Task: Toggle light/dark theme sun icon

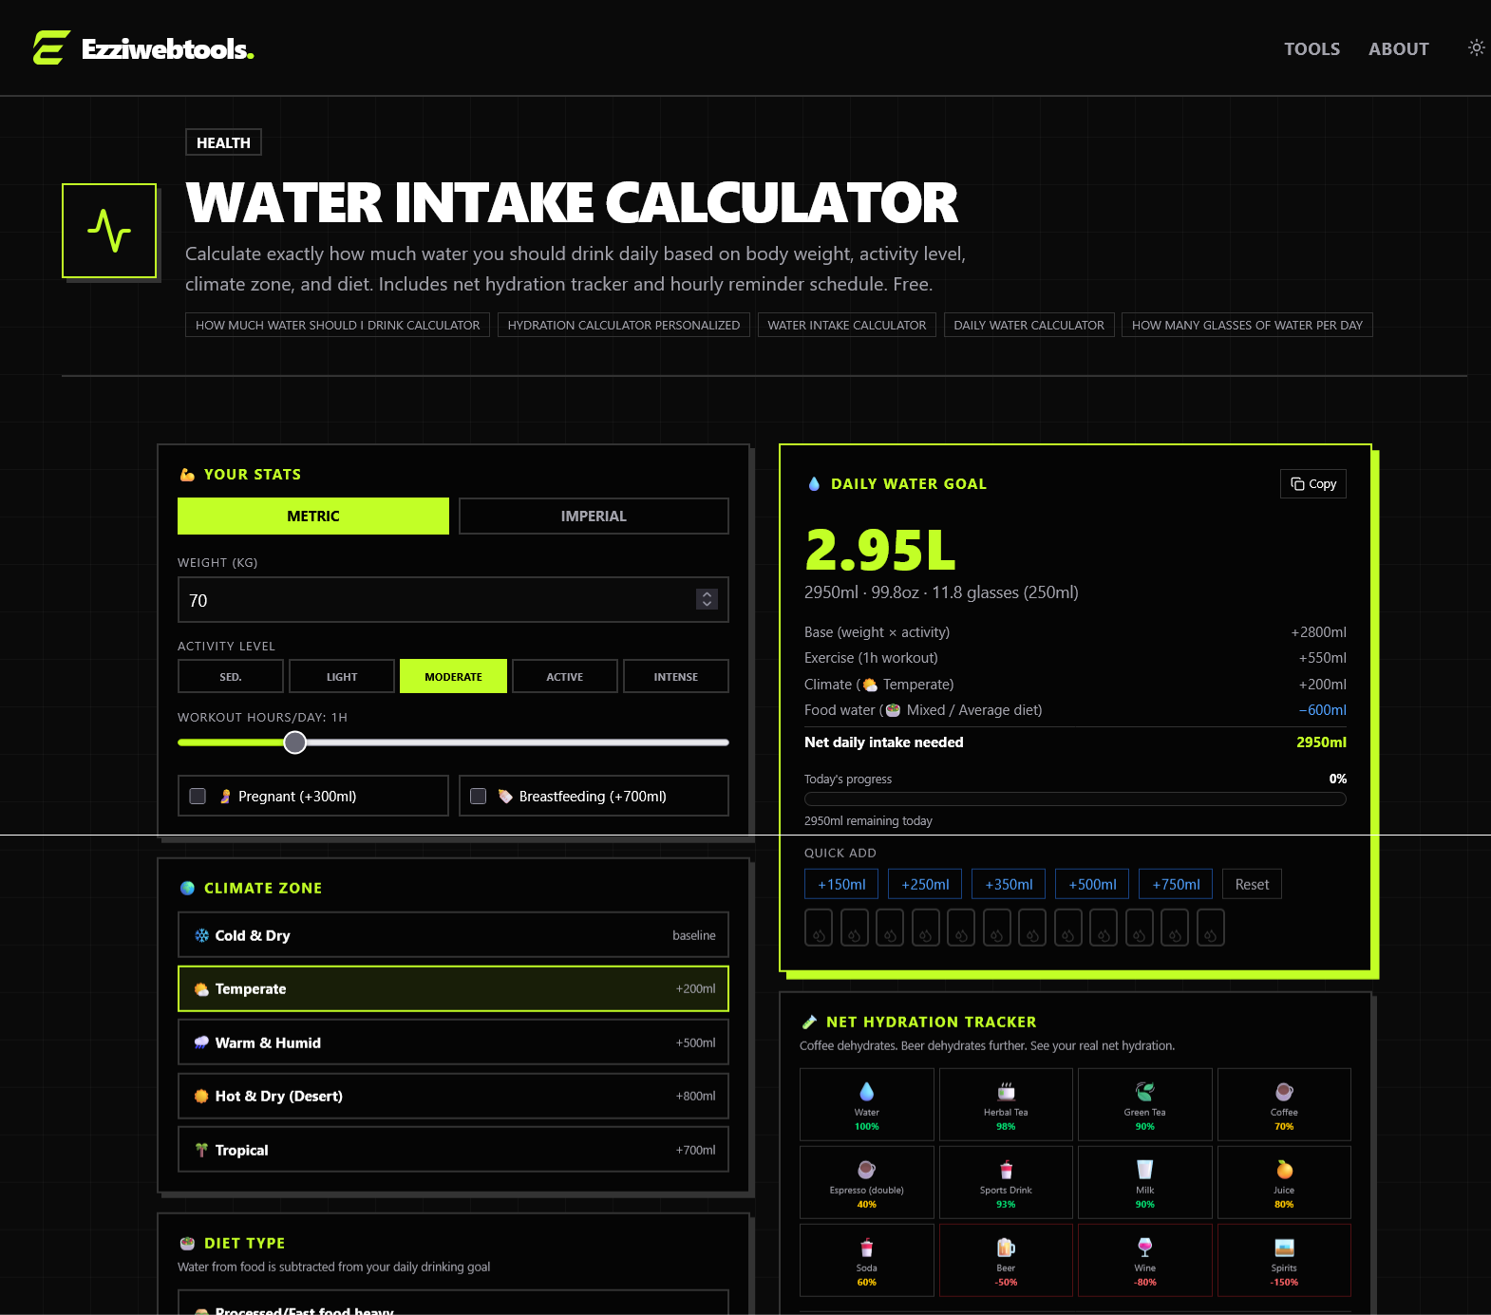Action: coord(1476,47)
